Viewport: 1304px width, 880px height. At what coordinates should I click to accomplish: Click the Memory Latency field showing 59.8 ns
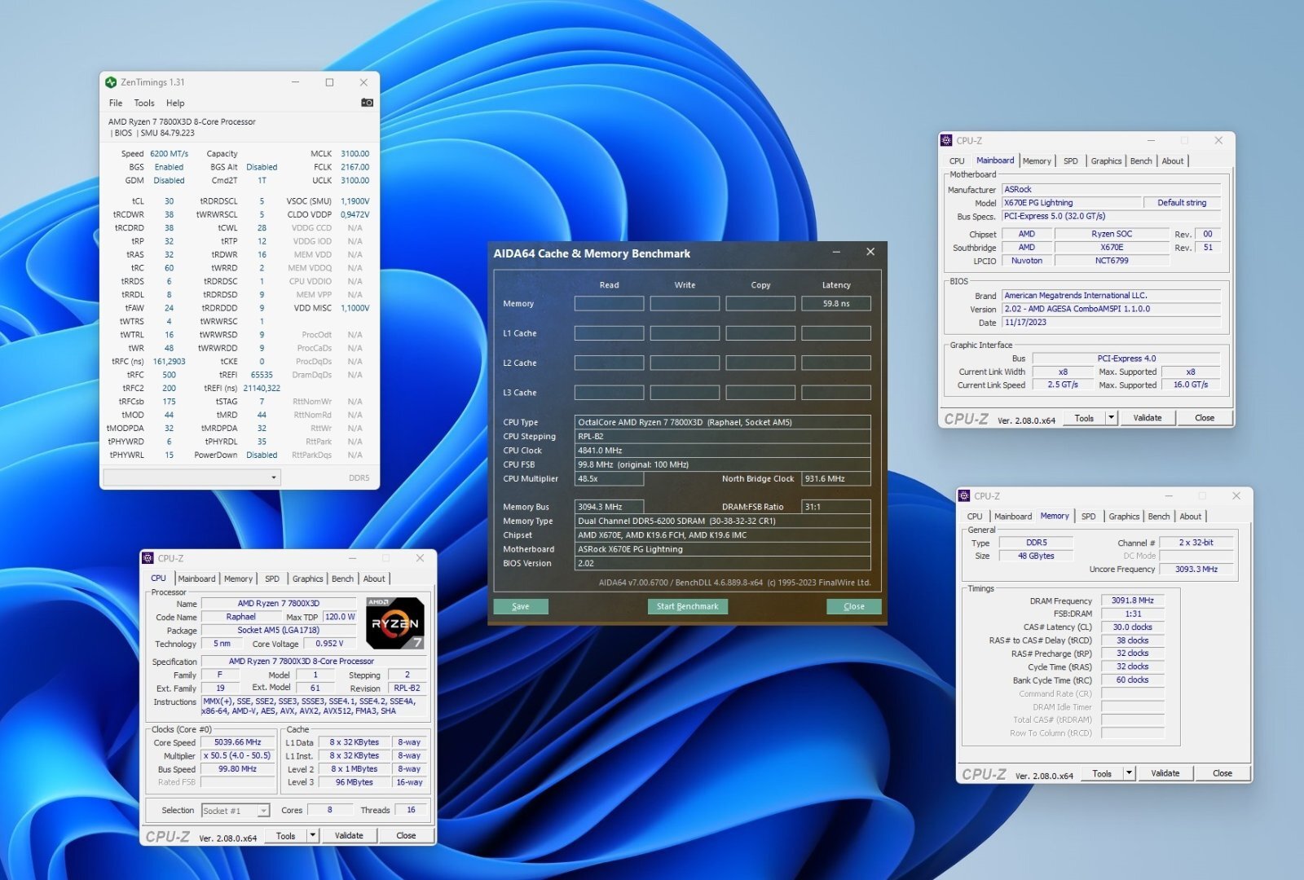(836, 303)
